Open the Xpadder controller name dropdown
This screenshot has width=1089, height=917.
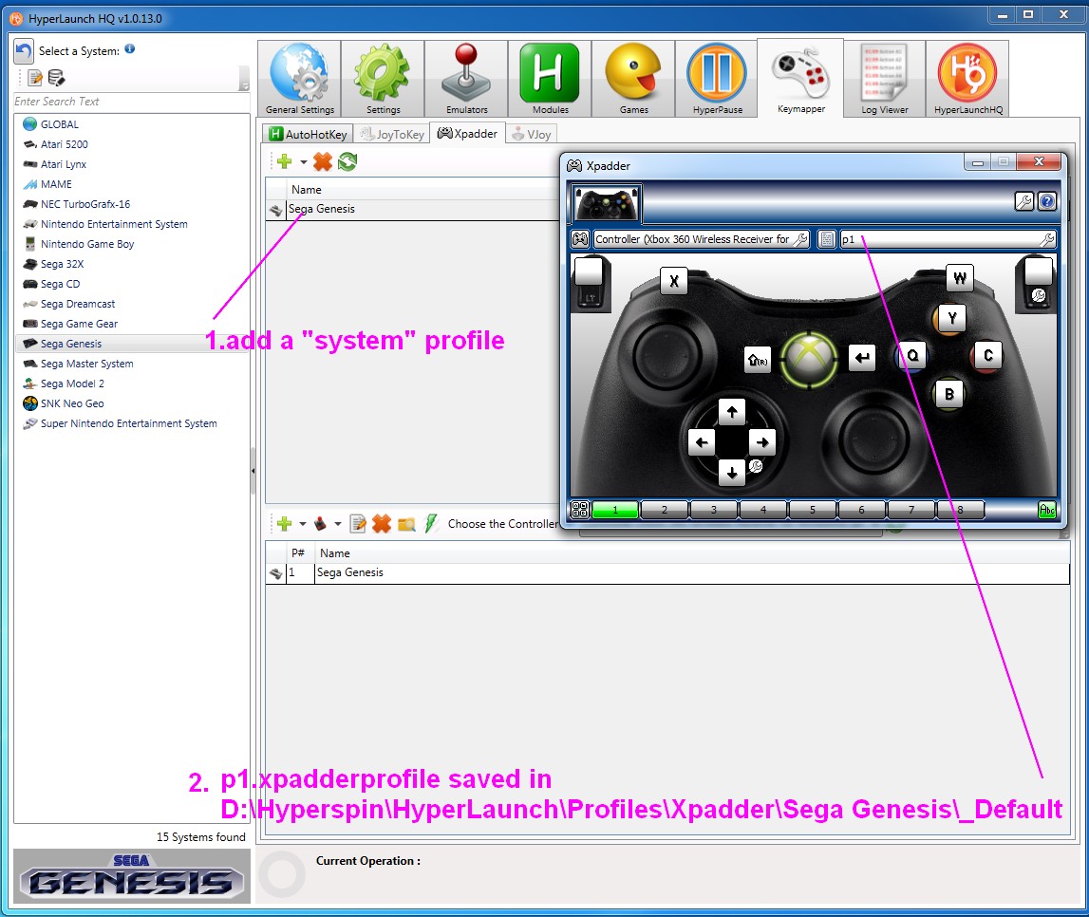pyautogui.click(x=701, y=239)
